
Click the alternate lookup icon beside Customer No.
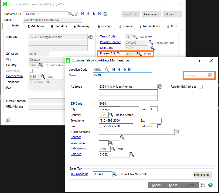[x=77, y=14]
